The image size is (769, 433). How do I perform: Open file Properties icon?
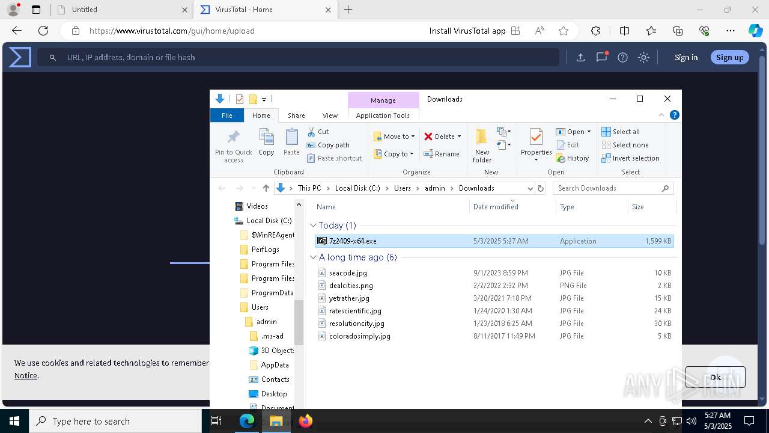(536, 137)
